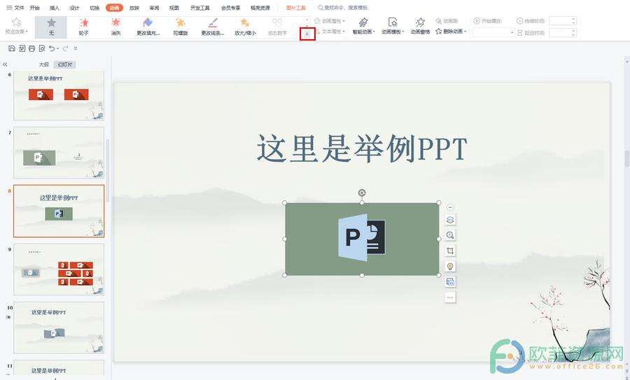
Task: Select slide 10 thumbnail
Action: 59,328
